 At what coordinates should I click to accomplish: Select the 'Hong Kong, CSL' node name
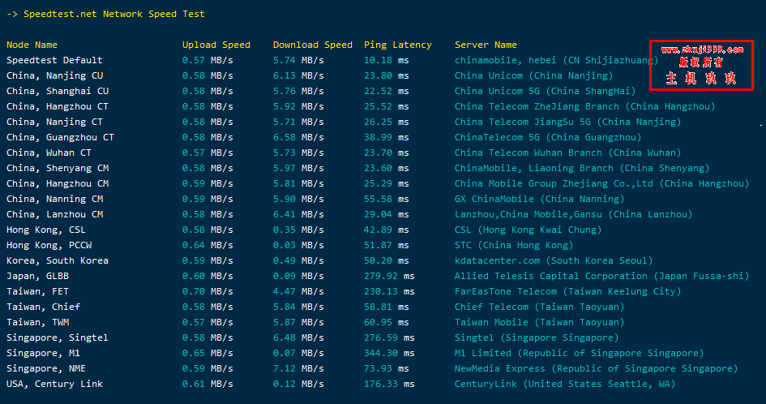(46, 230)
